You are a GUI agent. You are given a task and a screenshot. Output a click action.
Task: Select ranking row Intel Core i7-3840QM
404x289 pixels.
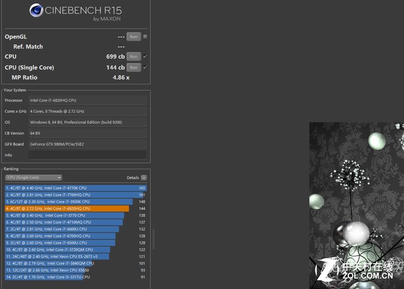point(76,263)
